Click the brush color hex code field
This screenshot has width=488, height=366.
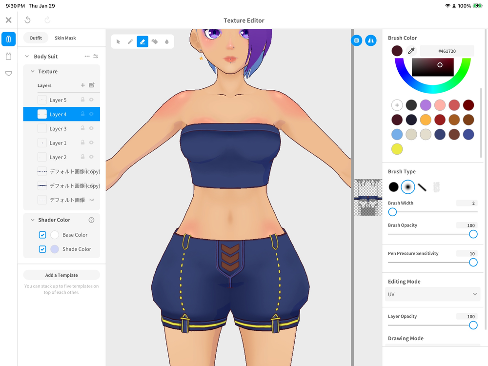[x=447, y=51]
